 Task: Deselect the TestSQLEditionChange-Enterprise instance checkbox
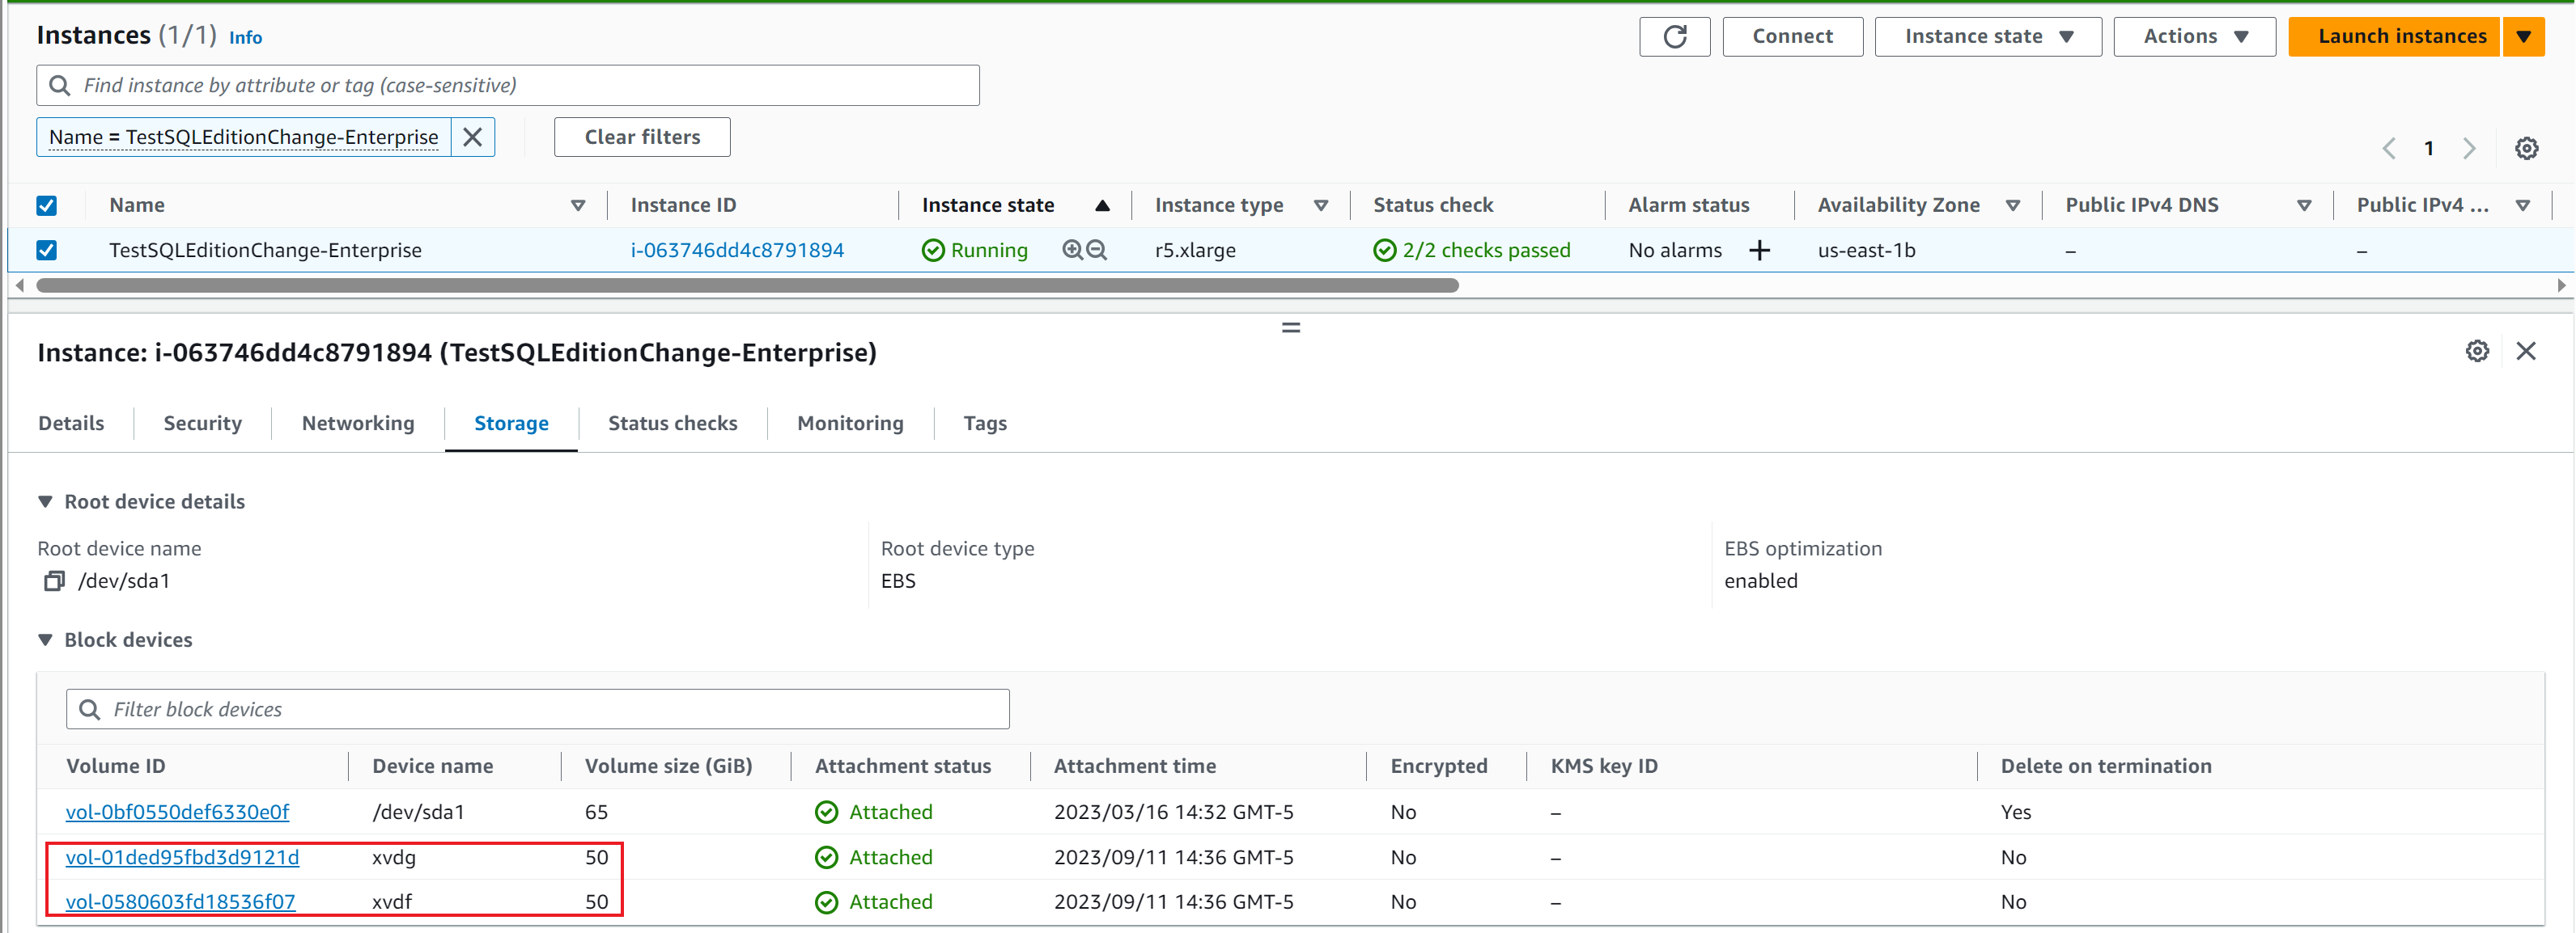(x=47, y=250)
